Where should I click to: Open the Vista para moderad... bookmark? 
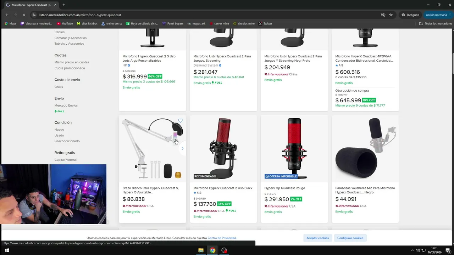point(37,24)
